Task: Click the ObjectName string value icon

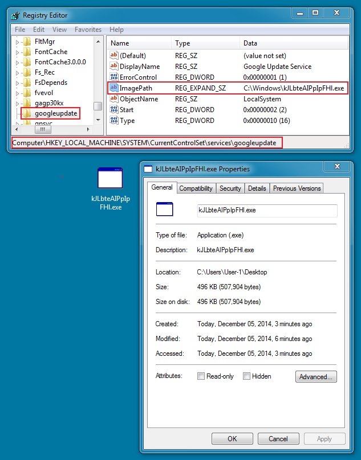Action: 113,98
